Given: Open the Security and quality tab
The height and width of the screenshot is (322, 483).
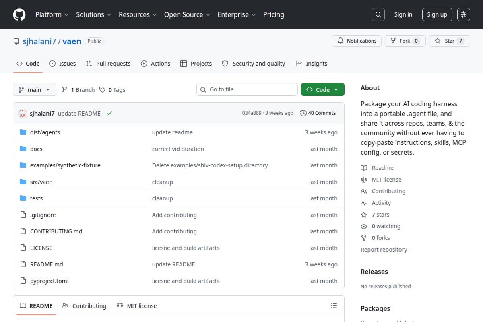Looking at the screenshot, I should click(254, 64).
